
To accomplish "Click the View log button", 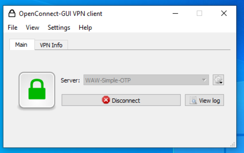I will pos(204,100).
